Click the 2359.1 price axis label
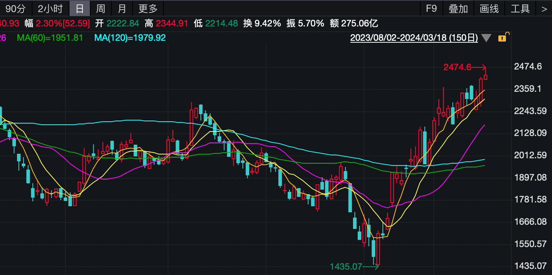Screen dimensions: 552x275 tap(528, 89)
